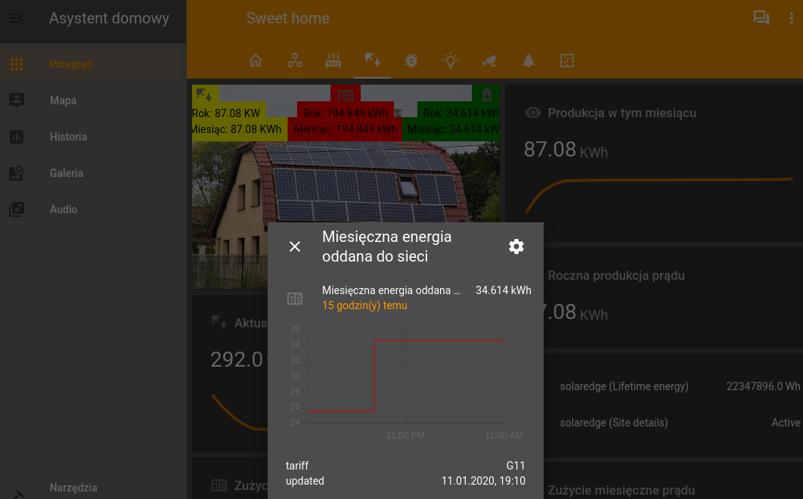The image size is (803, 499).
Task: Open the network devices tab icon
Action: tap(295, 61)
